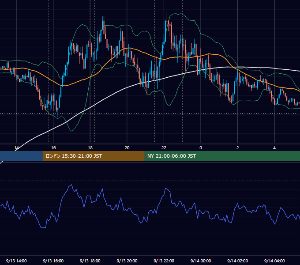The image size is (300, 265).
Task: Click hour label 4 on upper axis
Action: [274, 148]
